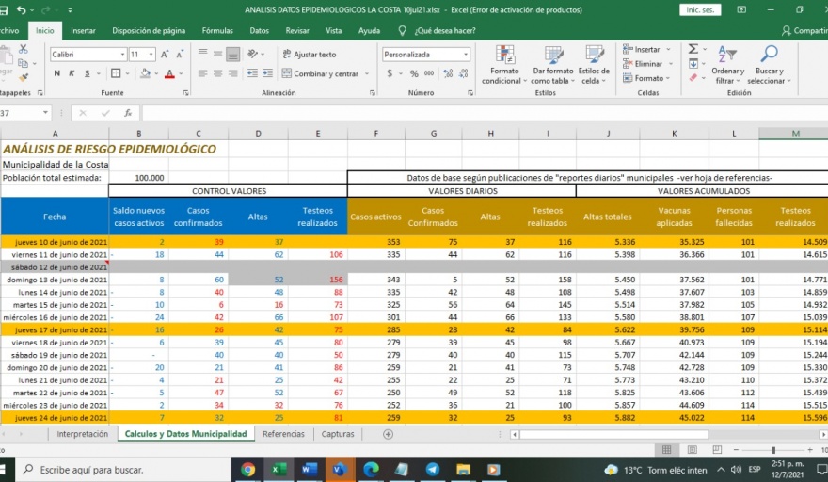
Task: Add a new sheet with plus icon
Action: click(x=388, y=434)
